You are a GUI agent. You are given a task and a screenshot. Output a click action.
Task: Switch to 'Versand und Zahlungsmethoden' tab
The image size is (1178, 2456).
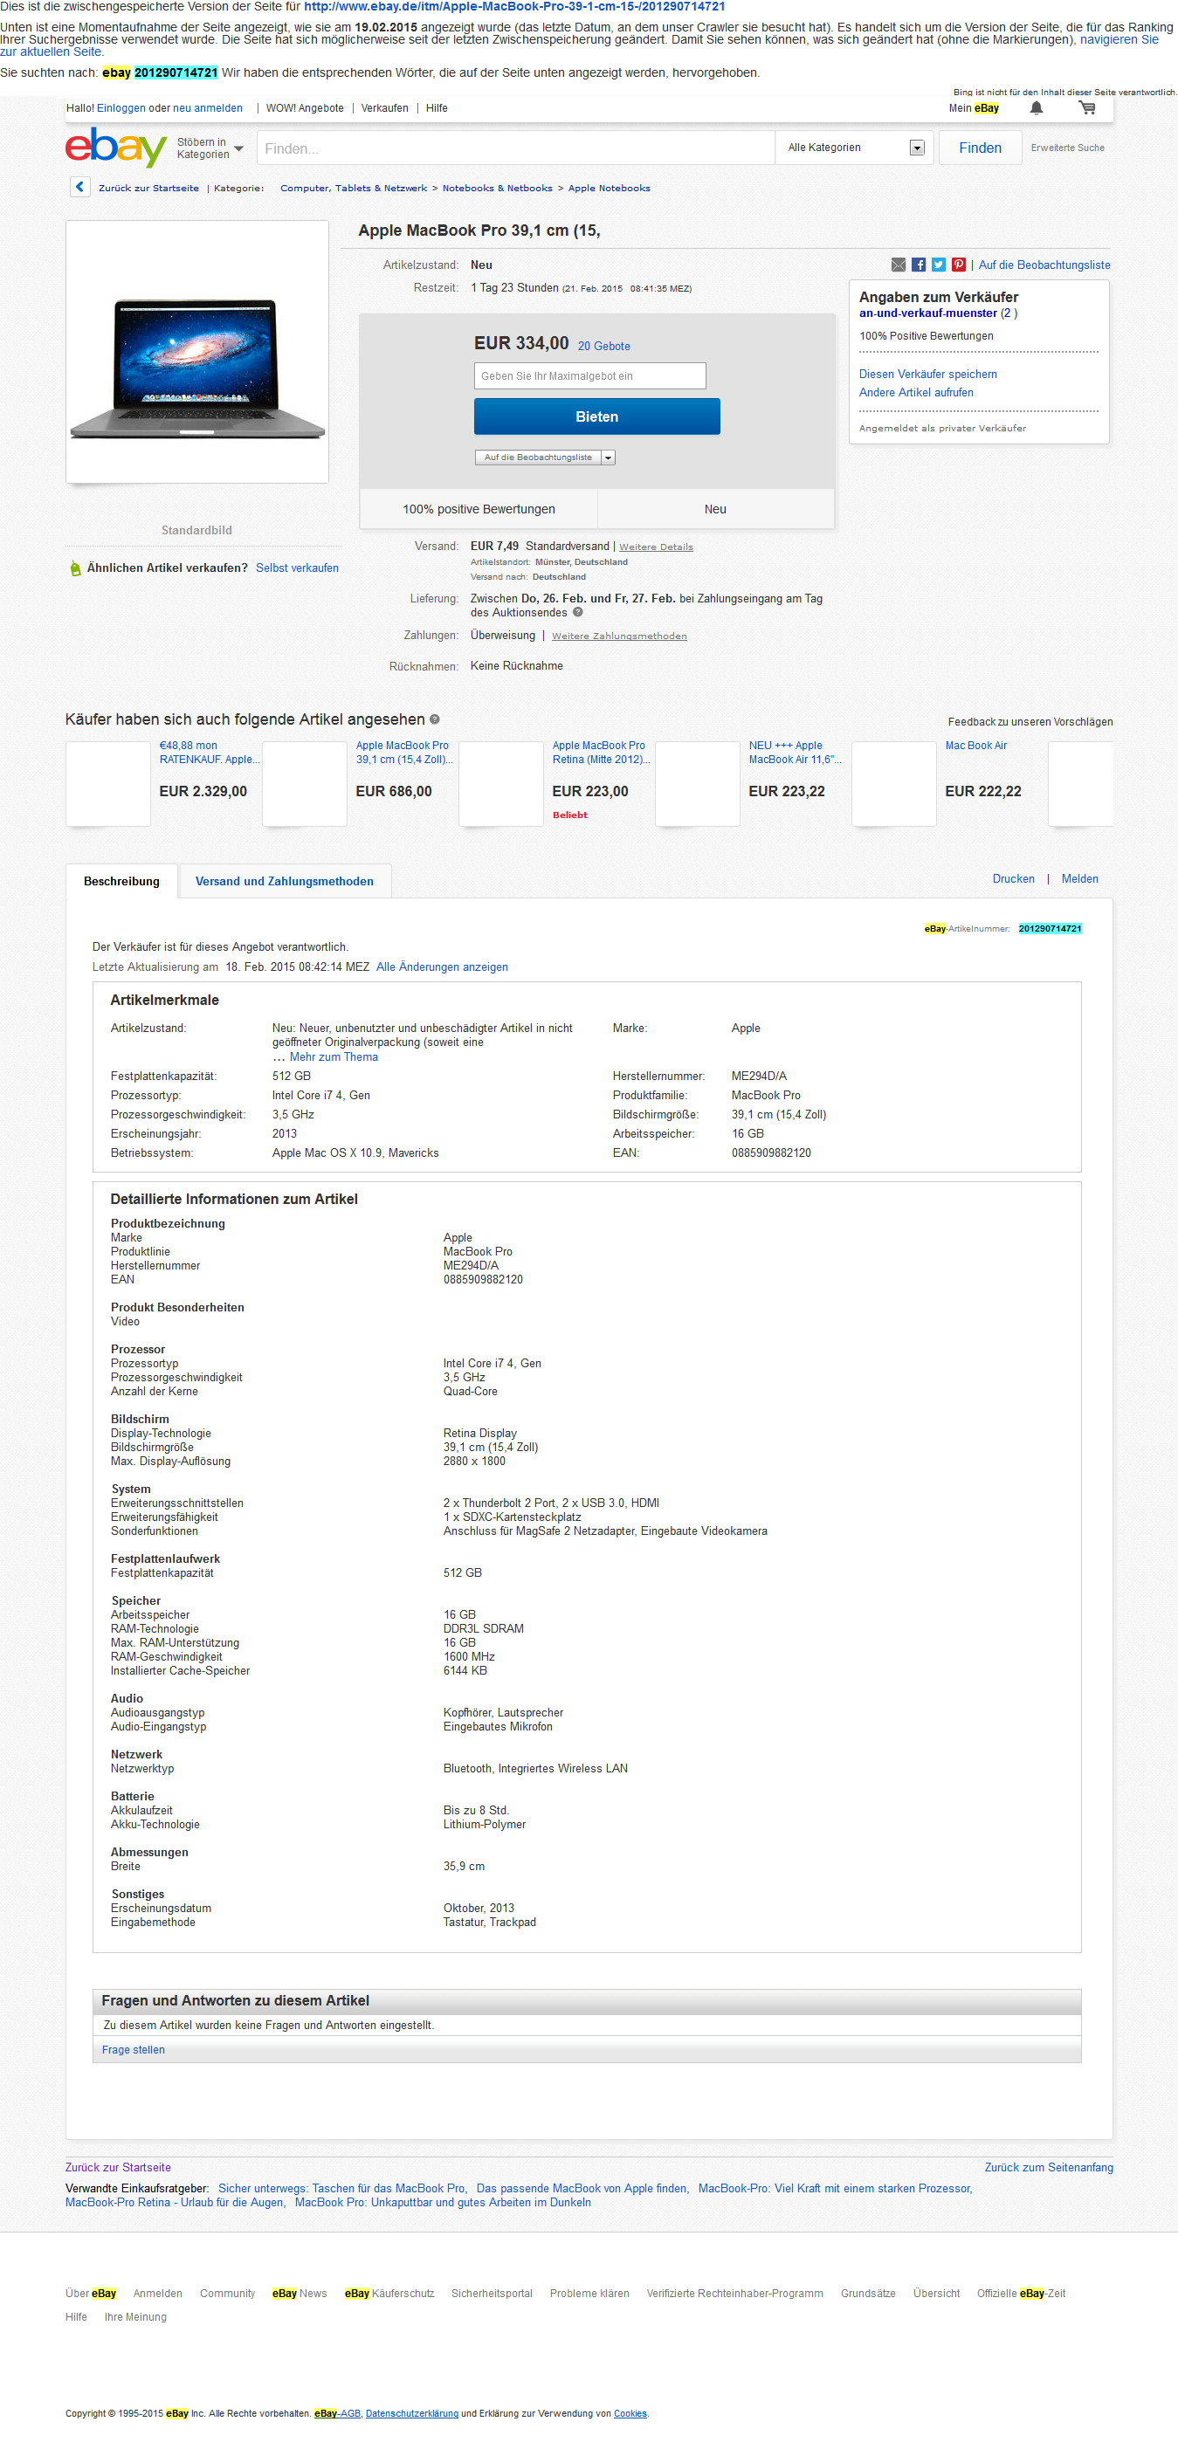(285, 881)
